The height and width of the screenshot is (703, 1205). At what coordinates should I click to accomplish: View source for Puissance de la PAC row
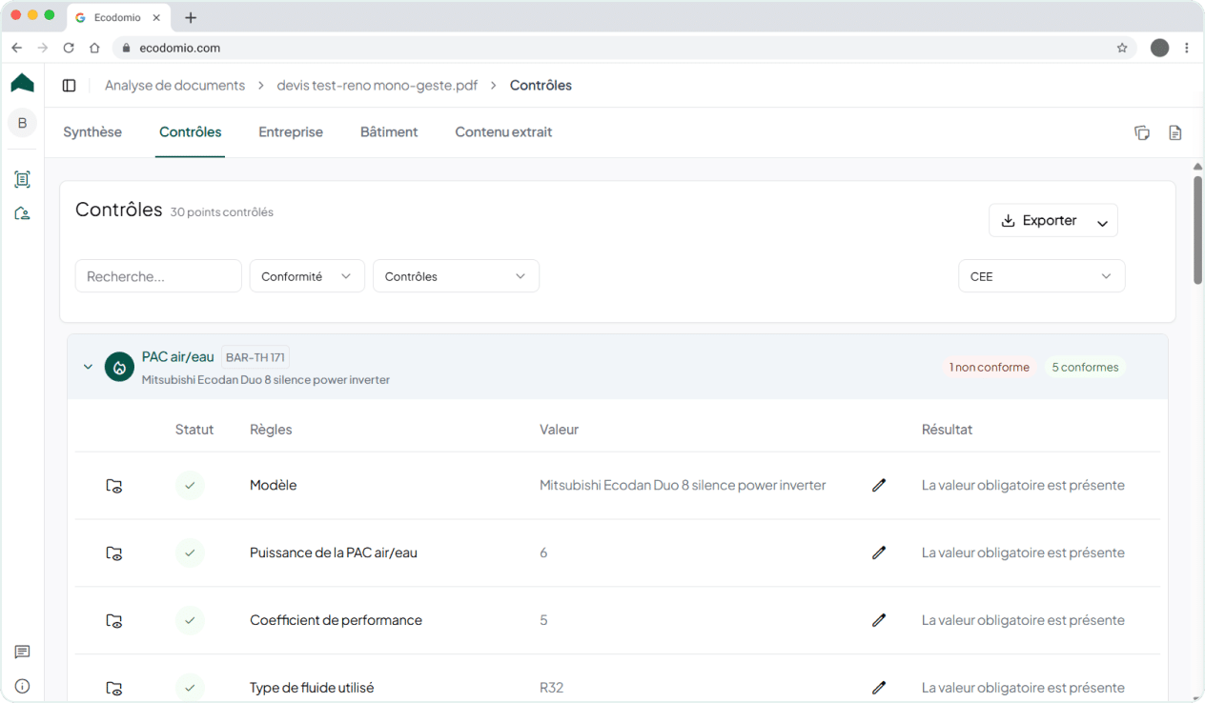[x=114, y=552]
